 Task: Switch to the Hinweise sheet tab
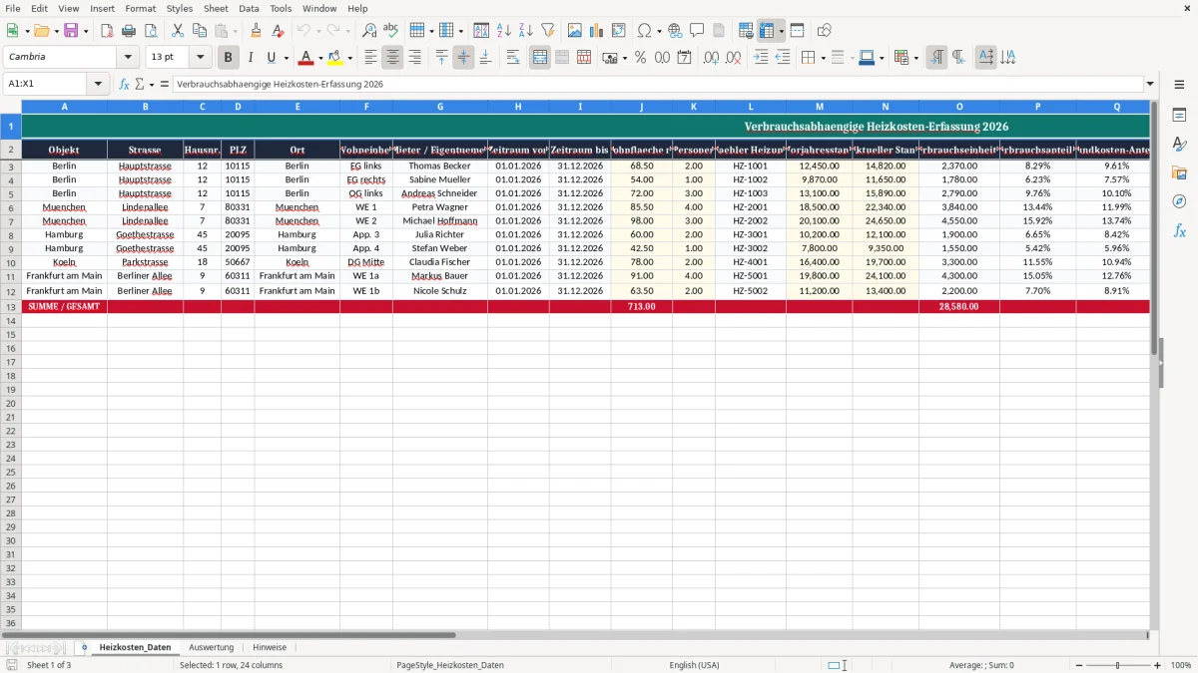(270, 647)
